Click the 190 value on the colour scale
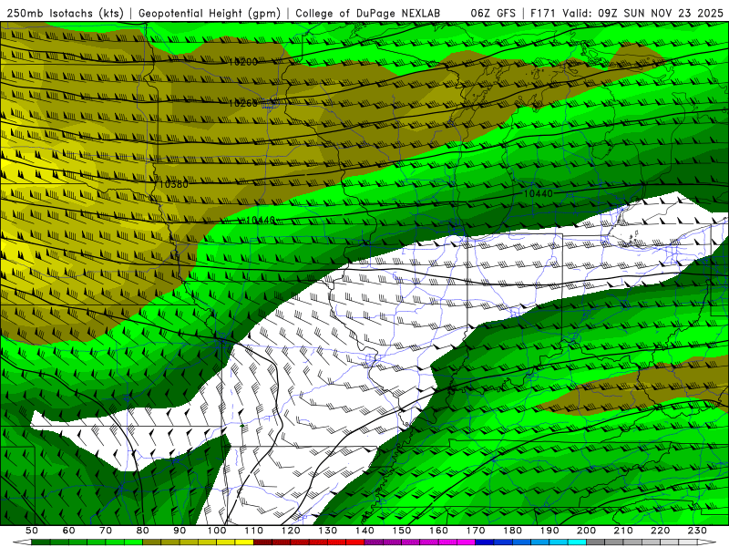Viewport: 729px width, 547px height. [x=550, y=531]
